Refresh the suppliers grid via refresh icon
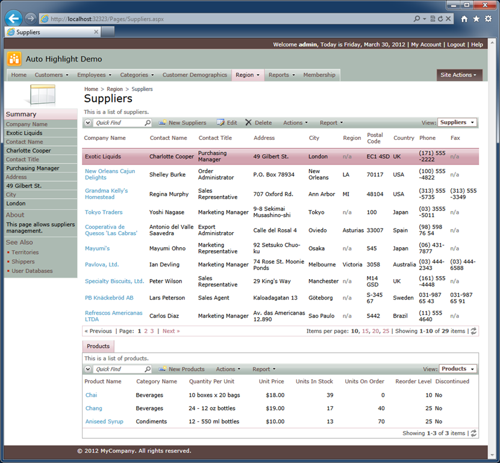 pyautogui.click(x=473, y=331)
